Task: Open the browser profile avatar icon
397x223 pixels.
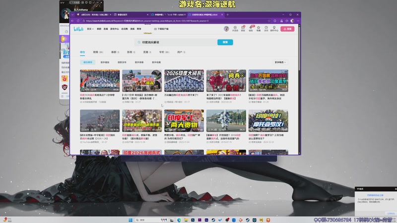Action: point(292,21)
